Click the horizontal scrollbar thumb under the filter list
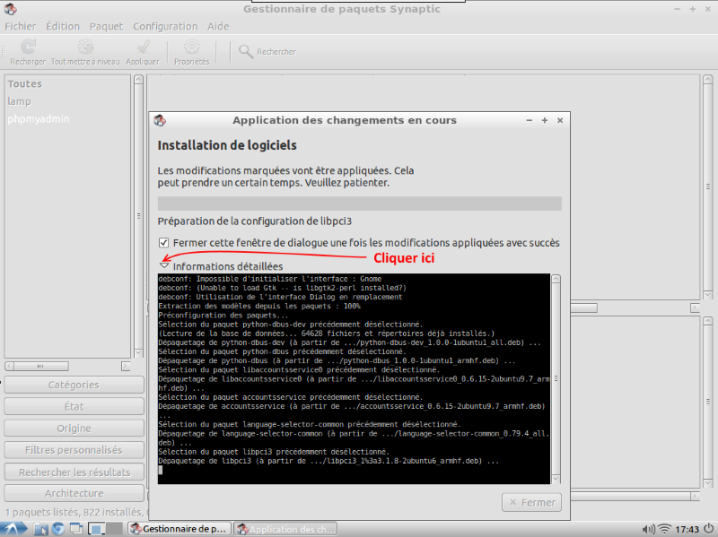This screenshot has width=718, height=537. coord(40,366)
